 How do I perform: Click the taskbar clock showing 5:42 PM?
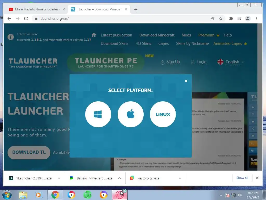click(x=253, y=195)
